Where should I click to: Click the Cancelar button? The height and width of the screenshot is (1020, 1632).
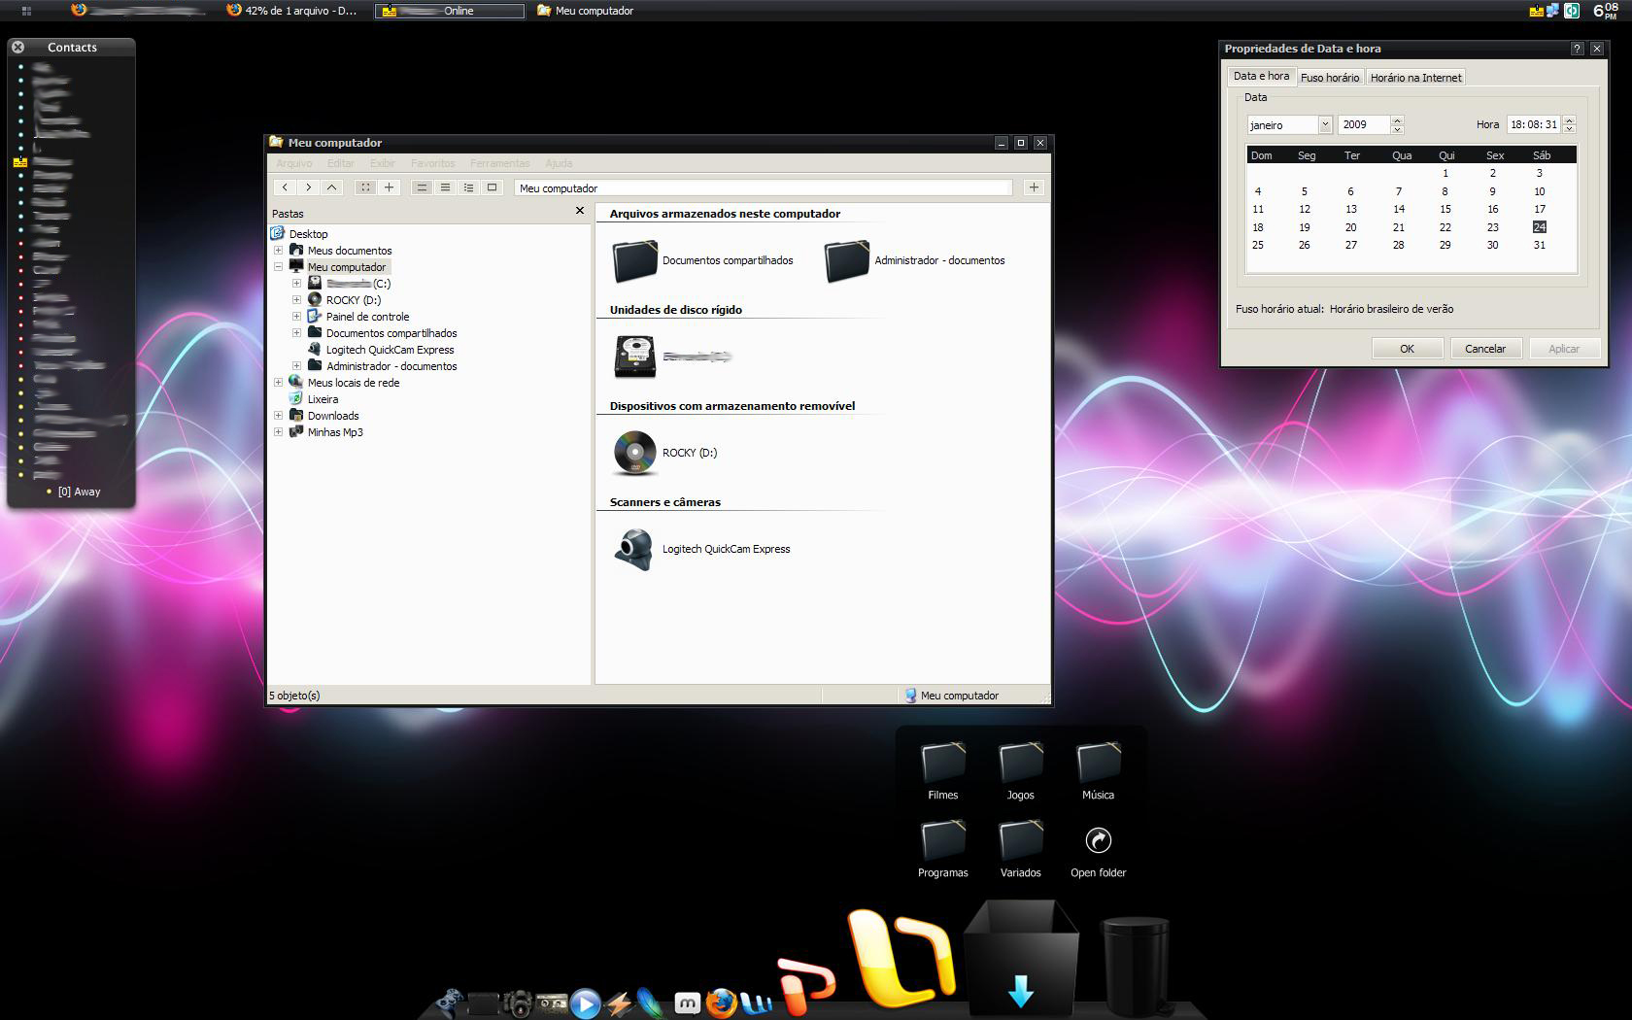(x=1484, y=349)
